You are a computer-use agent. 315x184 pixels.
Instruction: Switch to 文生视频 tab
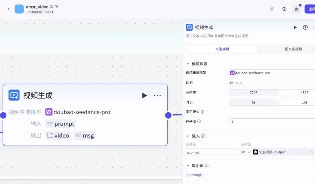222,49
